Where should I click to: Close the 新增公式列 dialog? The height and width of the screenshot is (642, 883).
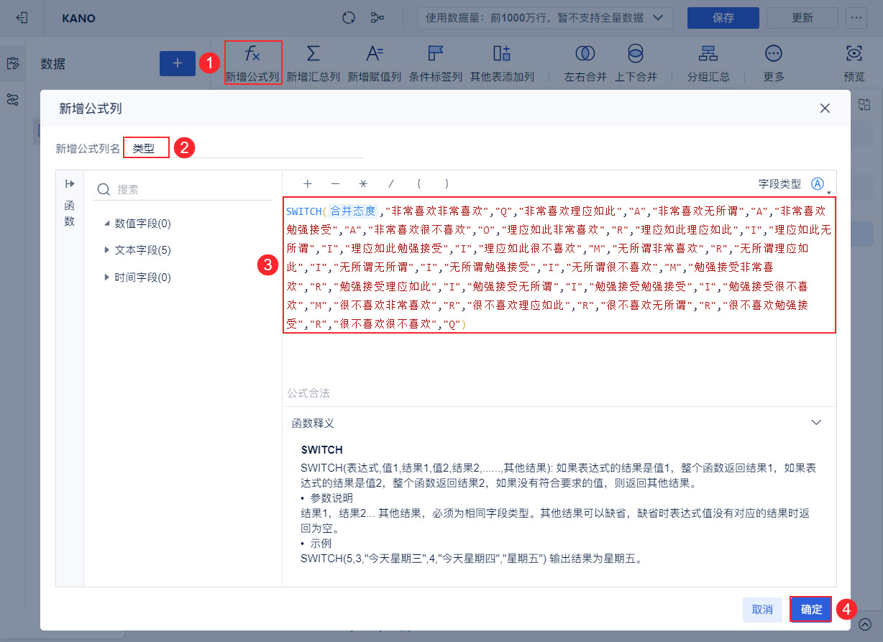click(x=825, y=109)
